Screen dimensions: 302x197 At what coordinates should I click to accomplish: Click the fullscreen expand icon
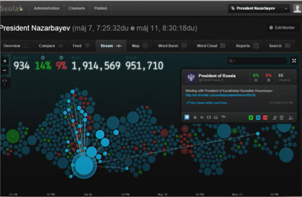[x=294, y=61]
